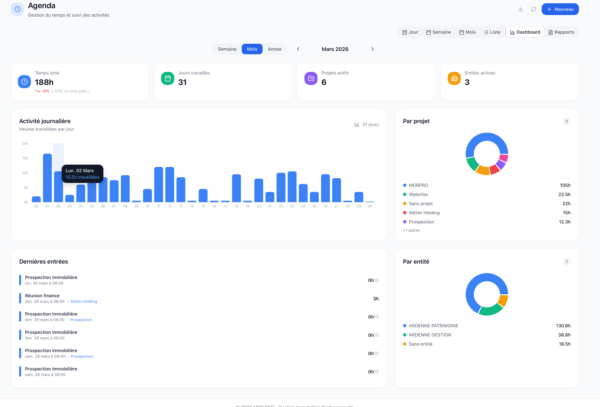Click the Sans projet orange legend dot
This screenshot has height=407, width=600.
coord(405,203)
